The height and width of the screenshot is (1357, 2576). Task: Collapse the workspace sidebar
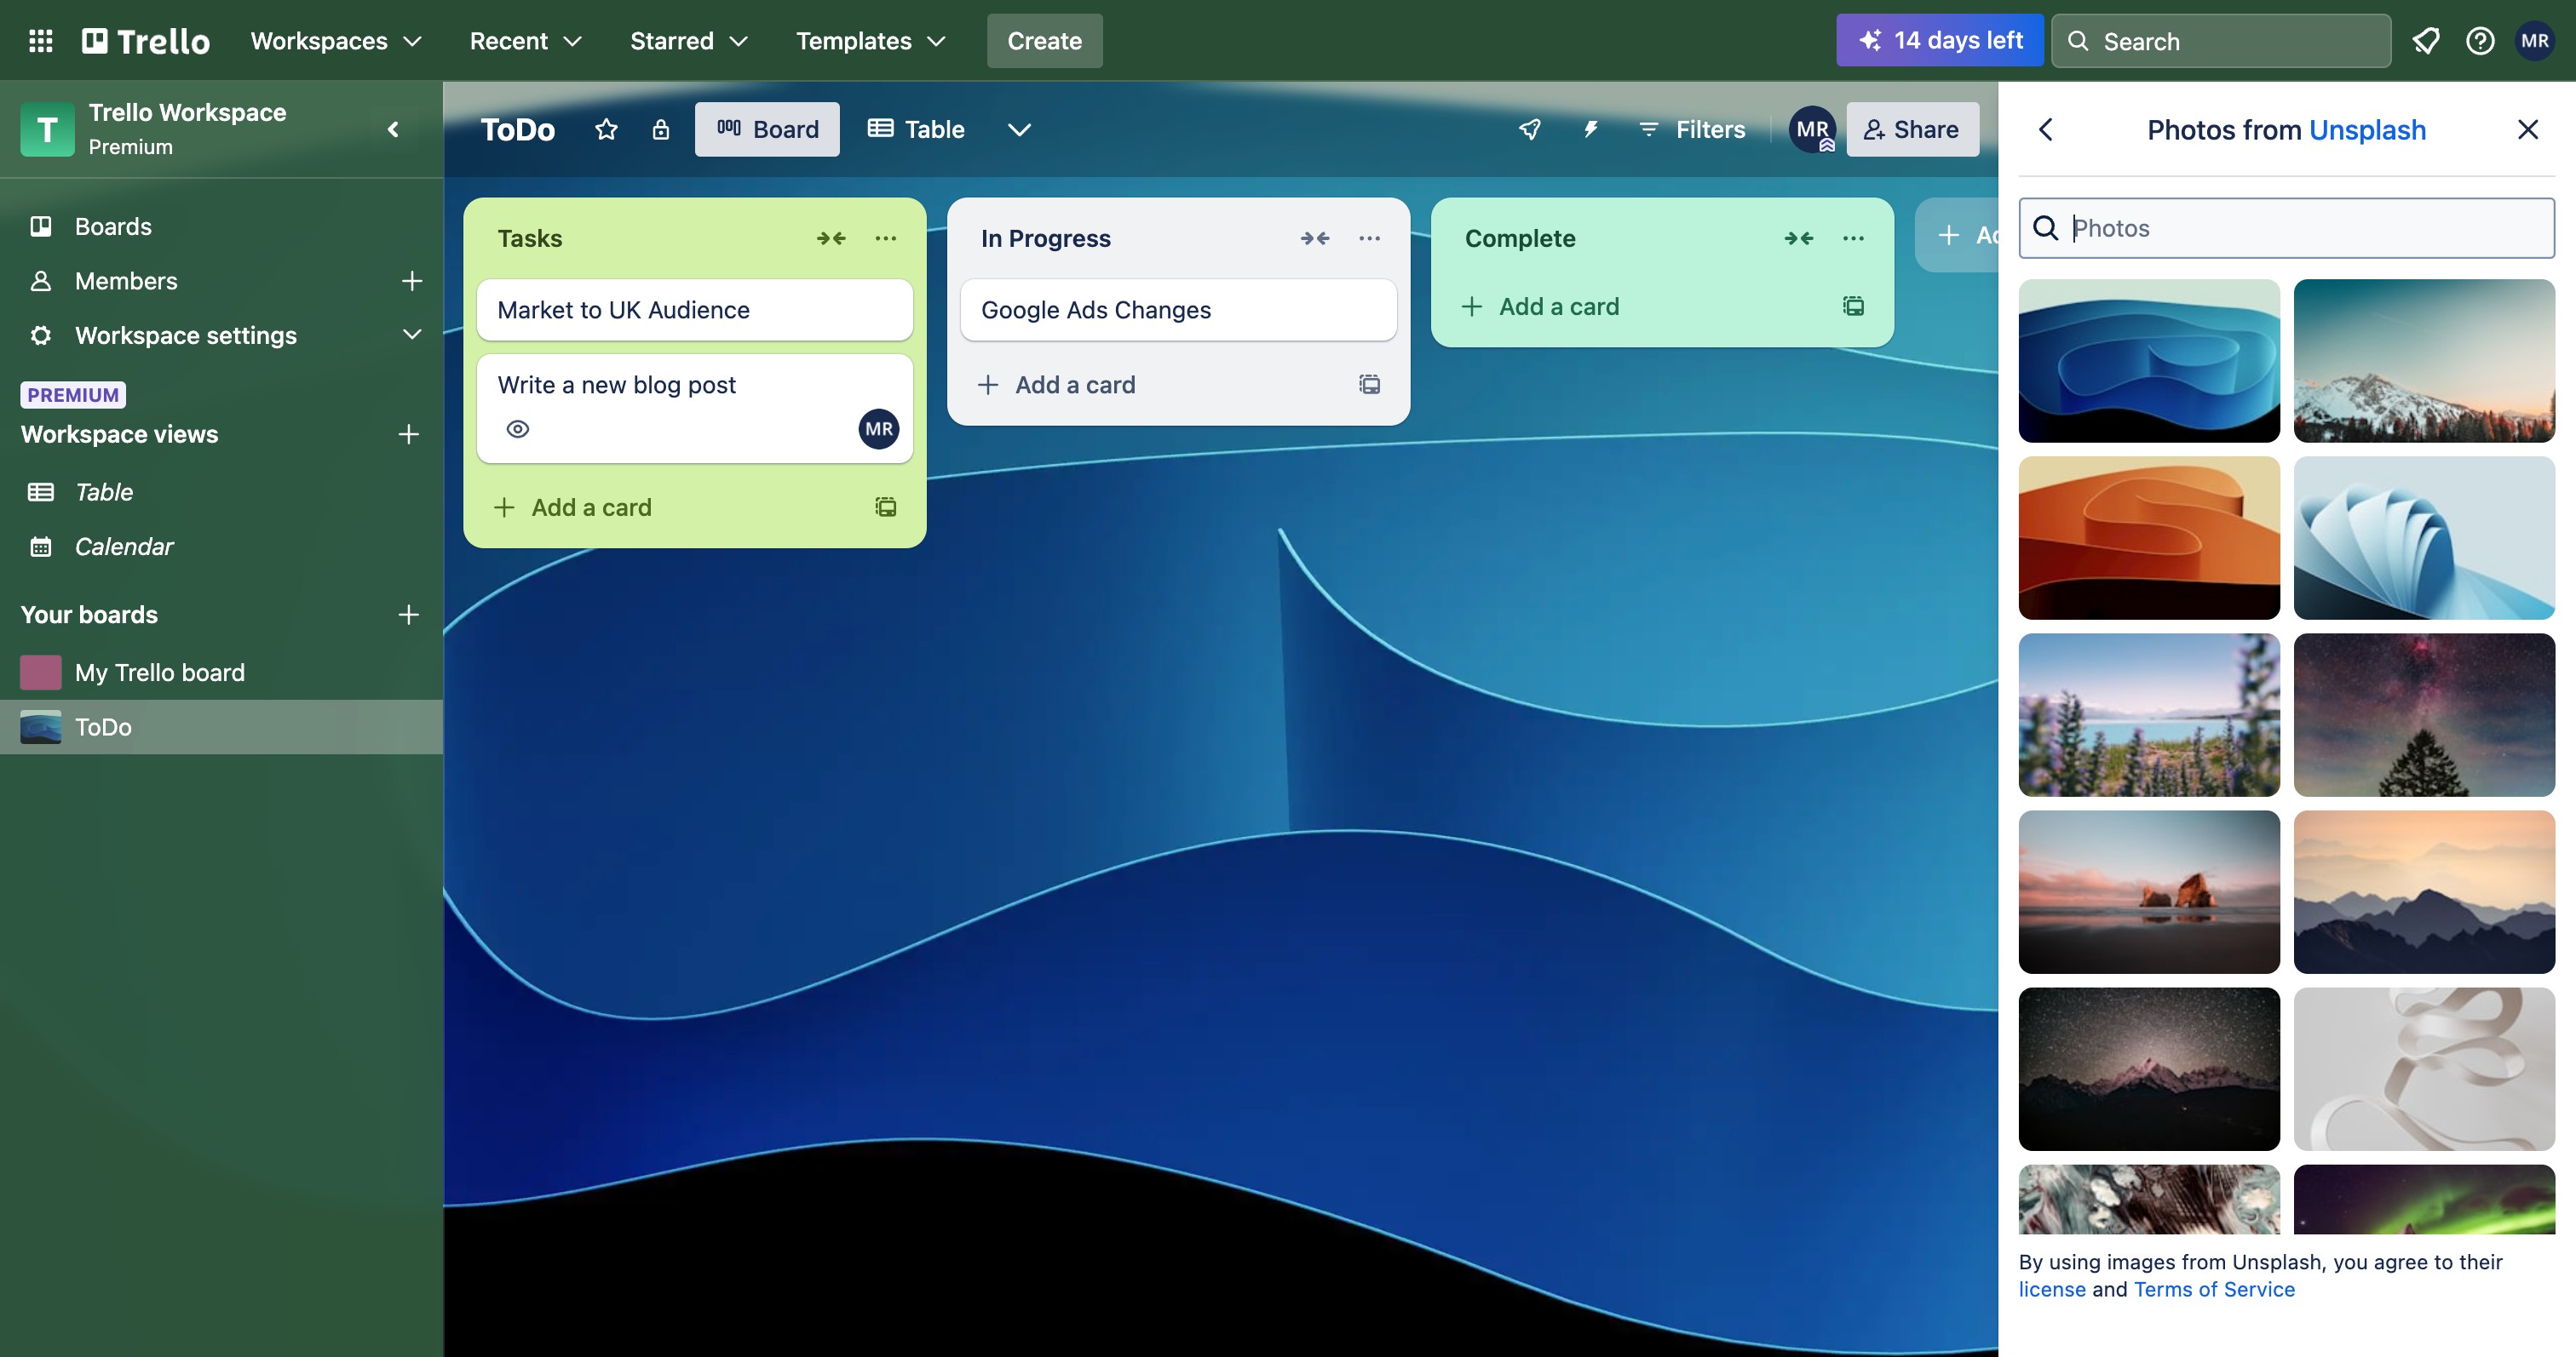pos(393,129)
